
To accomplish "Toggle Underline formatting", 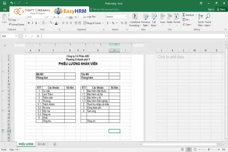I will [36, 23].
